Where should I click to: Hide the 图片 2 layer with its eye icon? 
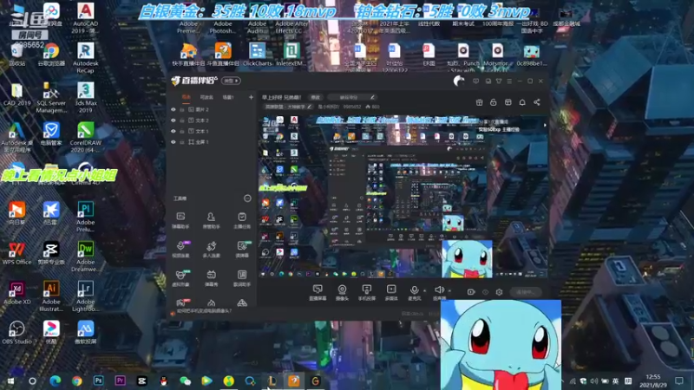[x=173, y=110]
